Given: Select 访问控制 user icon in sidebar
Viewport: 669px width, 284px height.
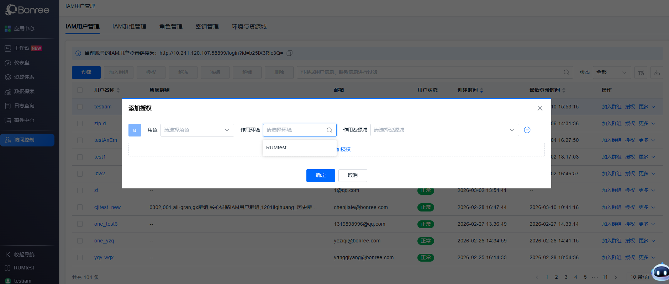Looking at the screenshot, I should pyautogui.click(x=8, y=140).
